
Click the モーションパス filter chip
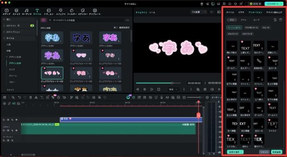click(234, 27)
